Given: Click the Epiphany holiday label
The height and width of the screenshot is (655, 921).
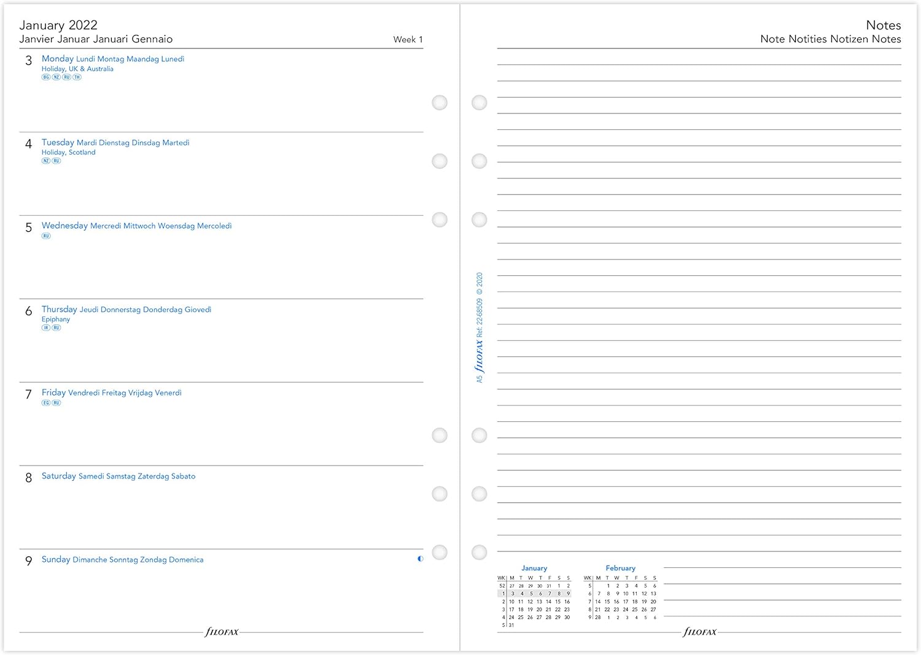Looking at the screenshot, I should tap(56, 319).
